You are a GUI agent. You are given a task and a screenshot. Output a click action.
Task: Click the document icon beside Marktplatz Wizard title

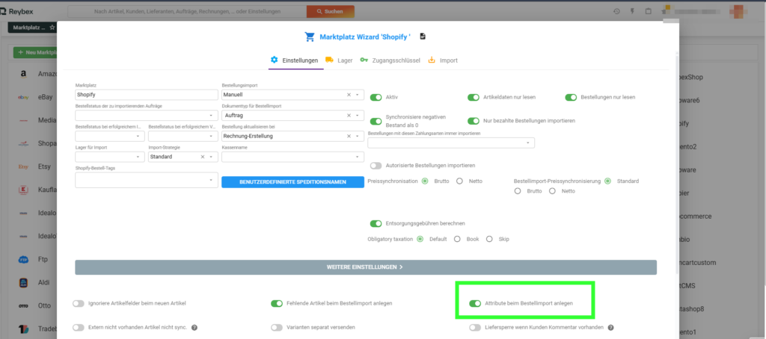click(x=423, y=37)
